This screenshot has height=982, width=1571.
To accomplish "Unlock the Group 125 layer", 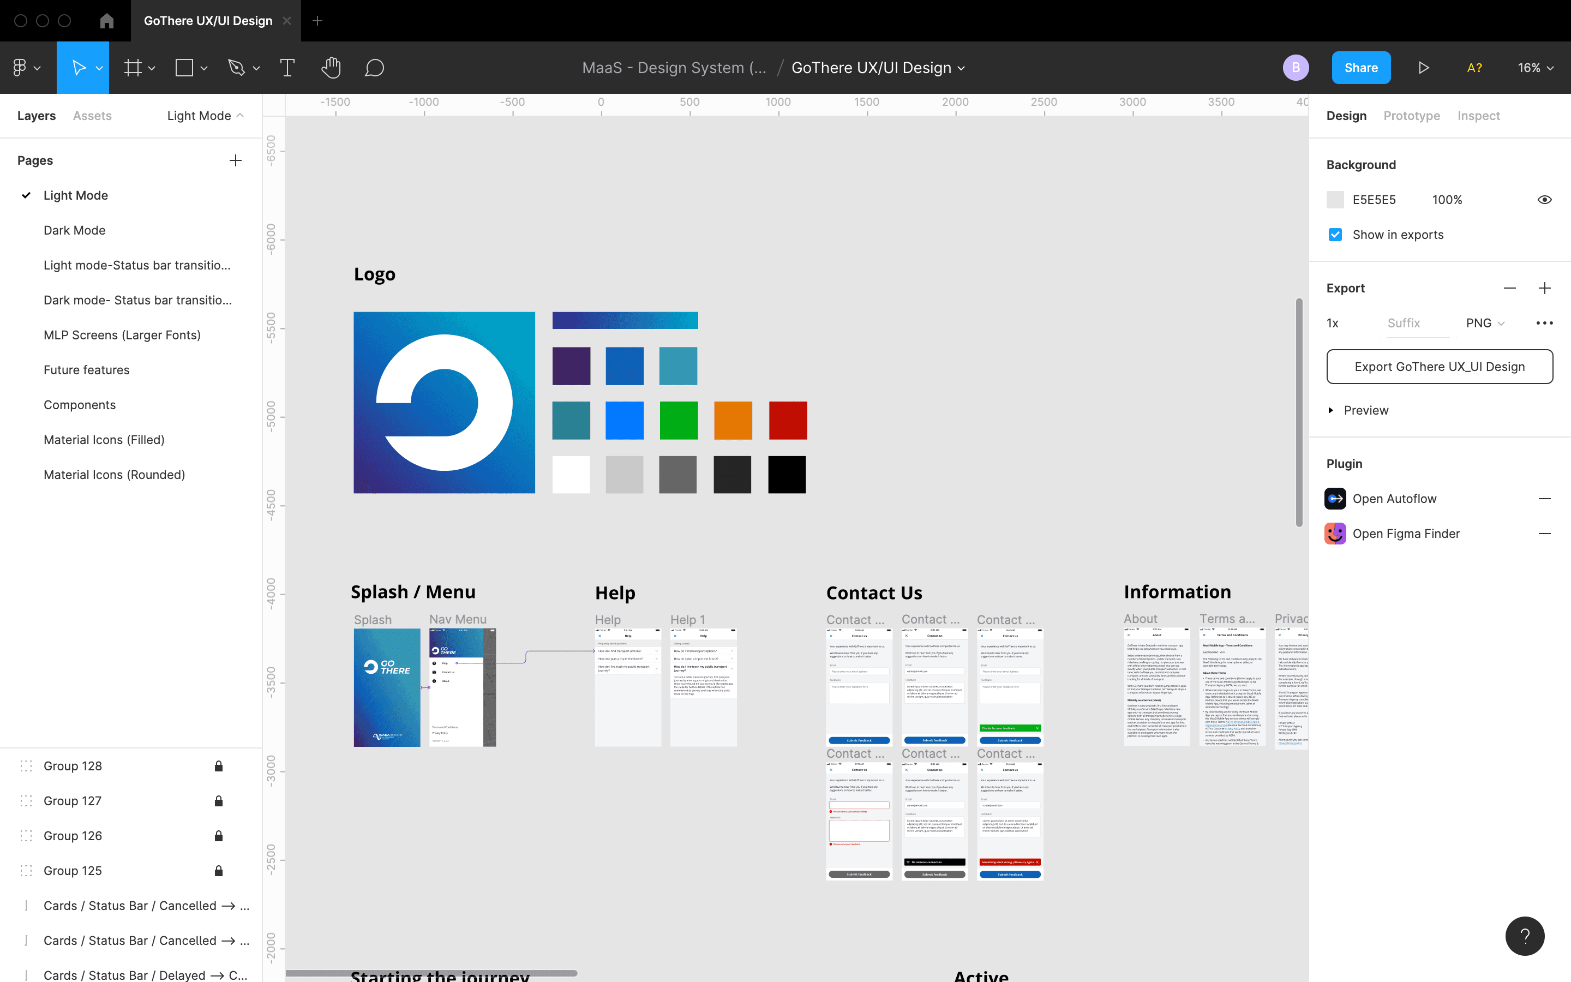I will point(219,871).
